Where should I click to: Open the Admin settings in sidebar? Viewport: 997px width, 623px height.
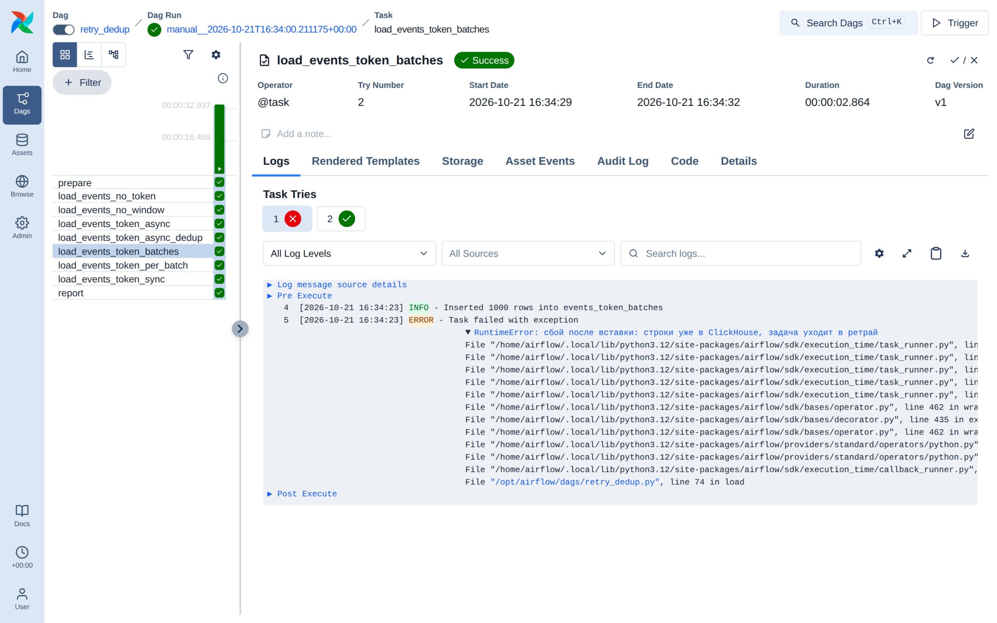(22, 228)
